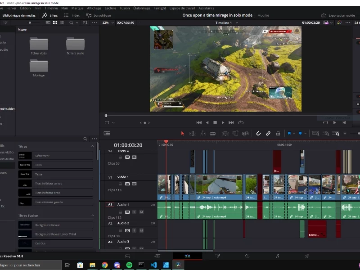The width and height of the screenshot is (360, 270).
Task: Solo the Audio 1 track
Action: coord(134,212)
